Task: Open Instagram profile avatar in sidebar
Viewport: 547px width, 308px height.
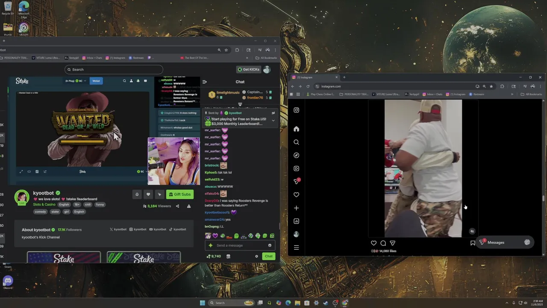Action: [296, 234]
